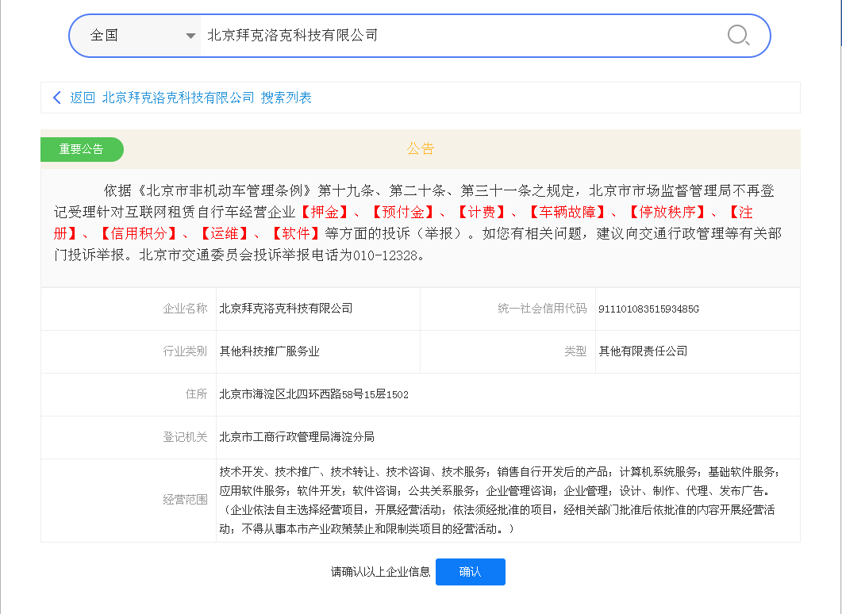Image resolution: width=842 pixels, height=614 pixels.
Task: Click the 住所 label cell
Action: pos(129,394)
